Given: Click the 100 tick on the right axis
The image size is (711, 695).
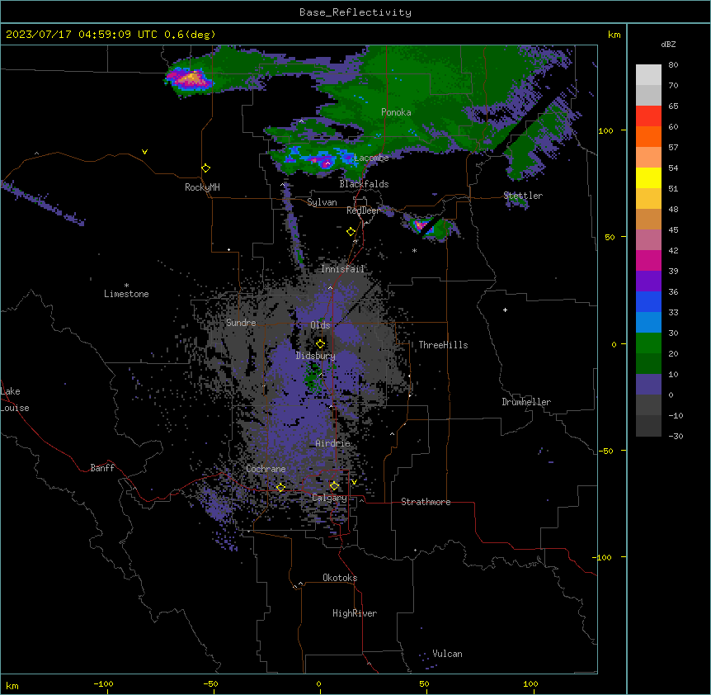Looking at the screenshot, I should pos(605,130).
